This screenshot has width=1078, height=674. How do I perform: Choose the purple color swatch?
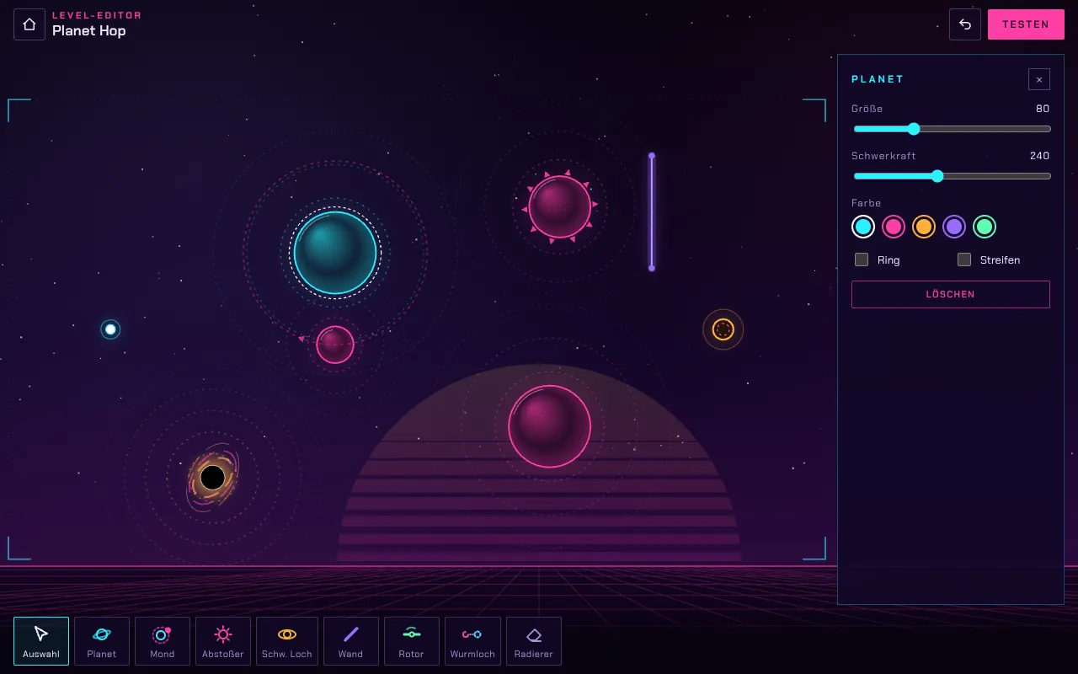pos(954,227)
